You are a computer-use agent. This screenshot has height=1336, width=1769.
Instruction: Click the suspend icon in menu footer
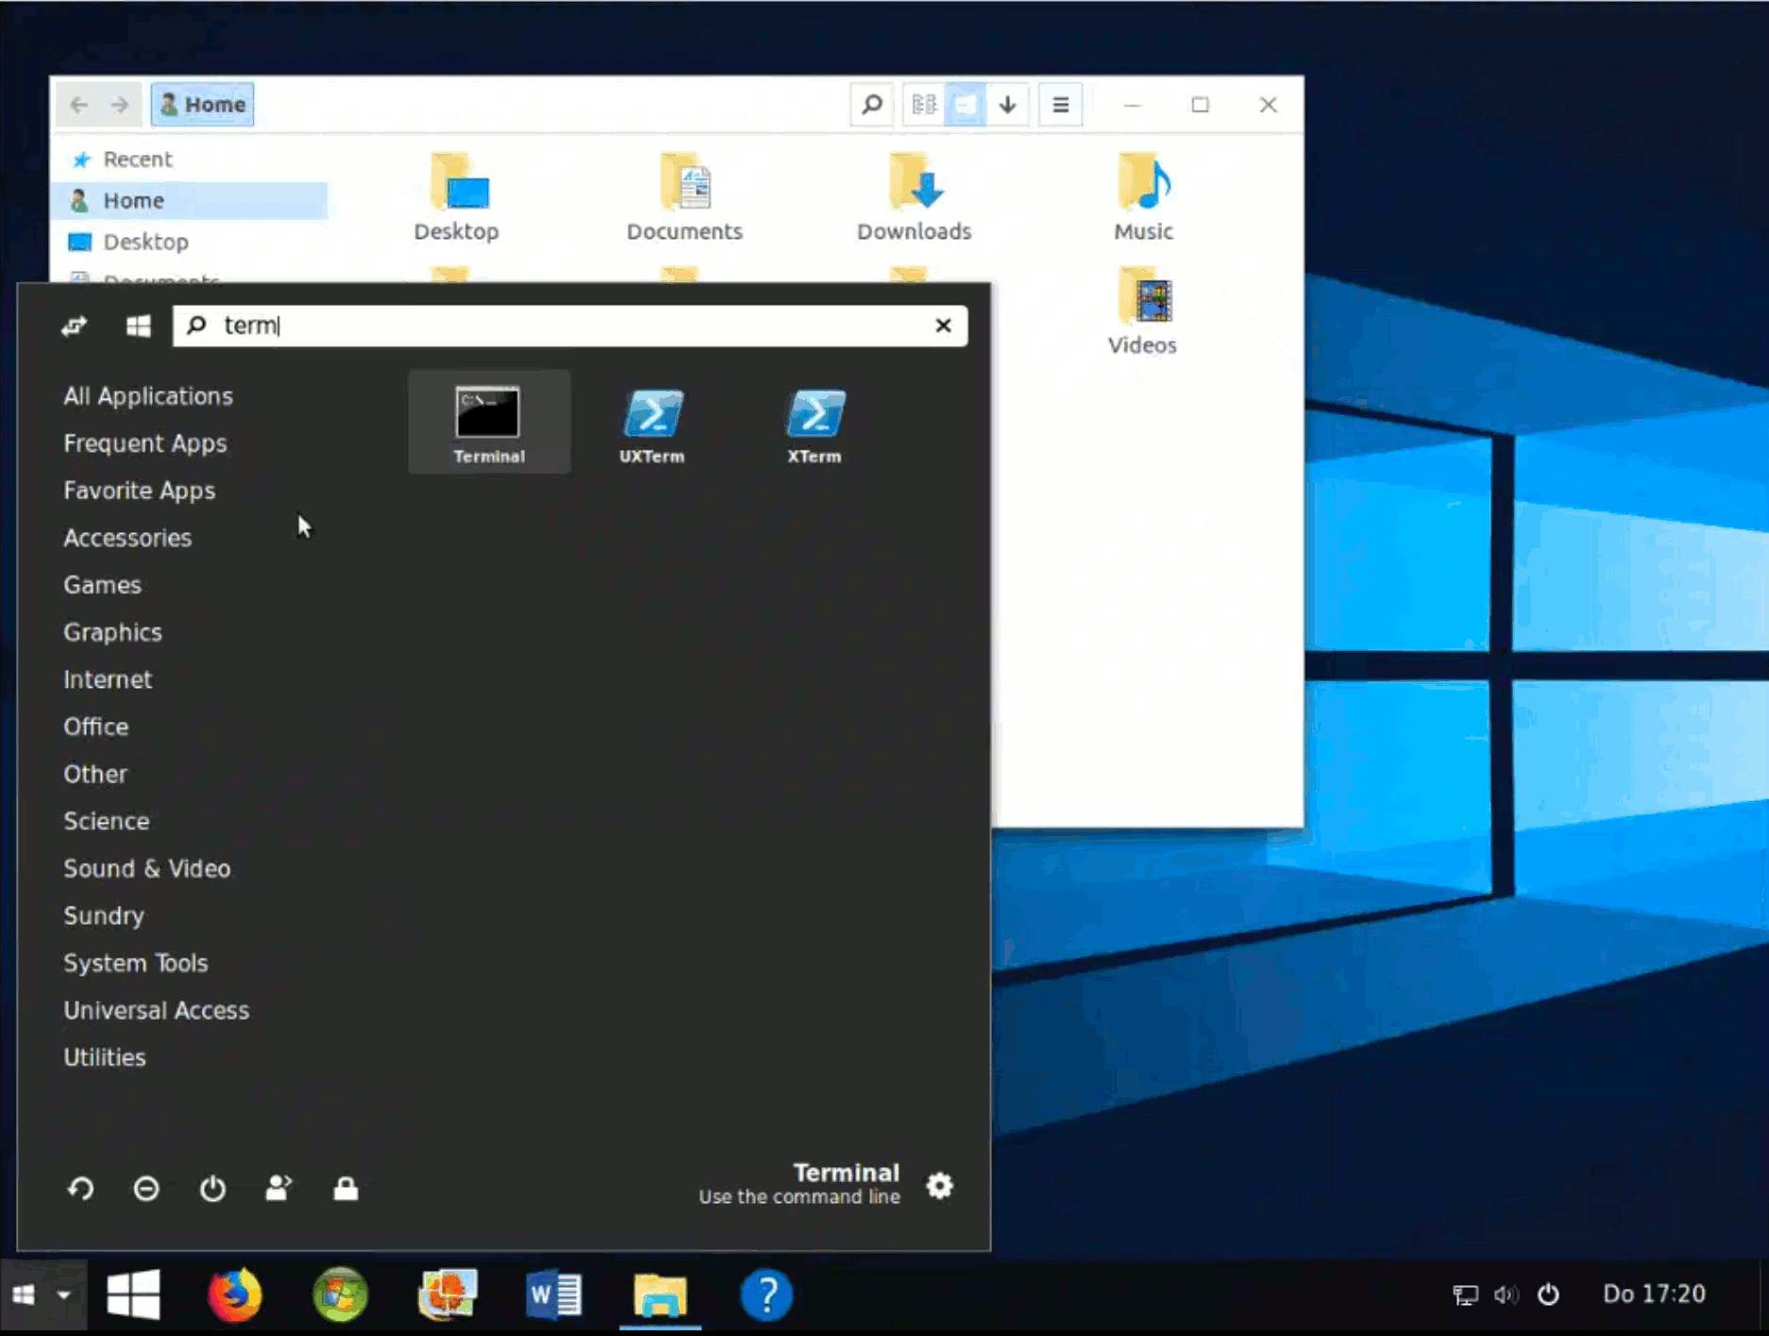[146, 1188]
